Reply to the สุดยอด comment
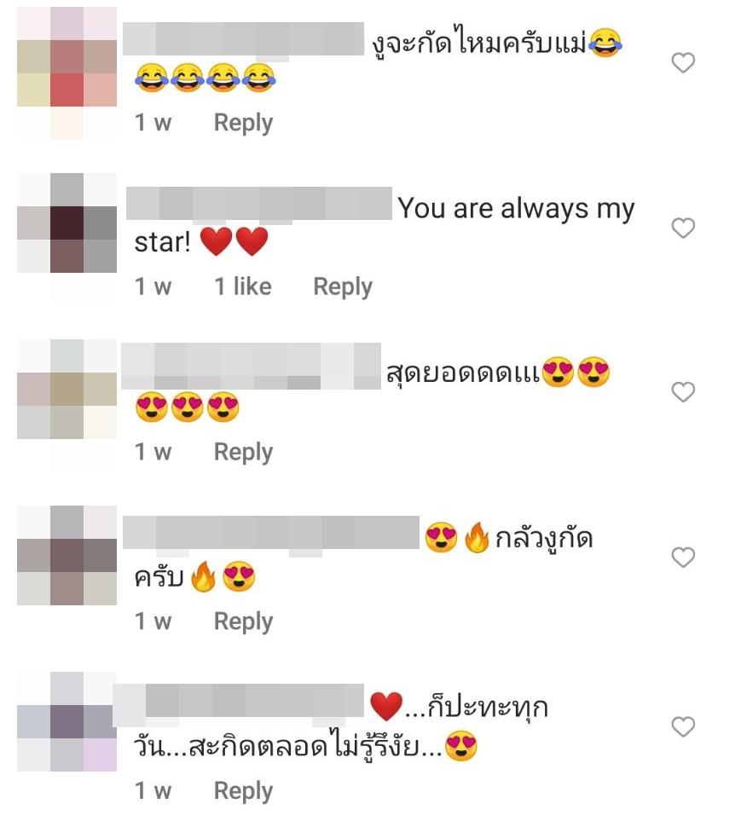 [243, 453]
